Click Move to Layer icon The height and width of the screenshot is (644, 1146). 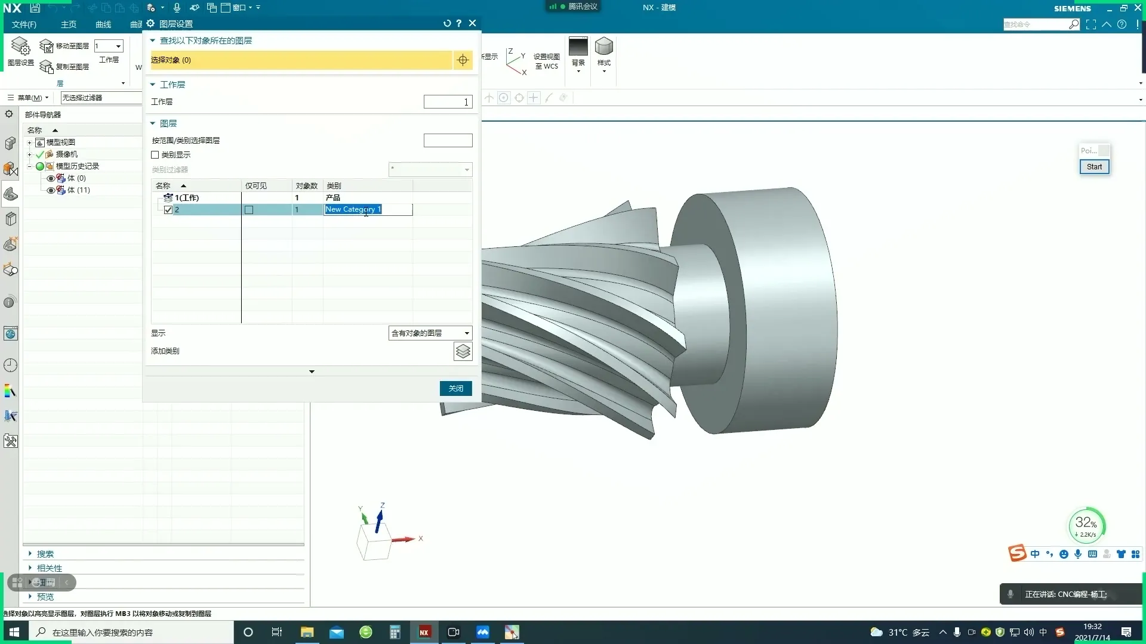pos(47,46)
